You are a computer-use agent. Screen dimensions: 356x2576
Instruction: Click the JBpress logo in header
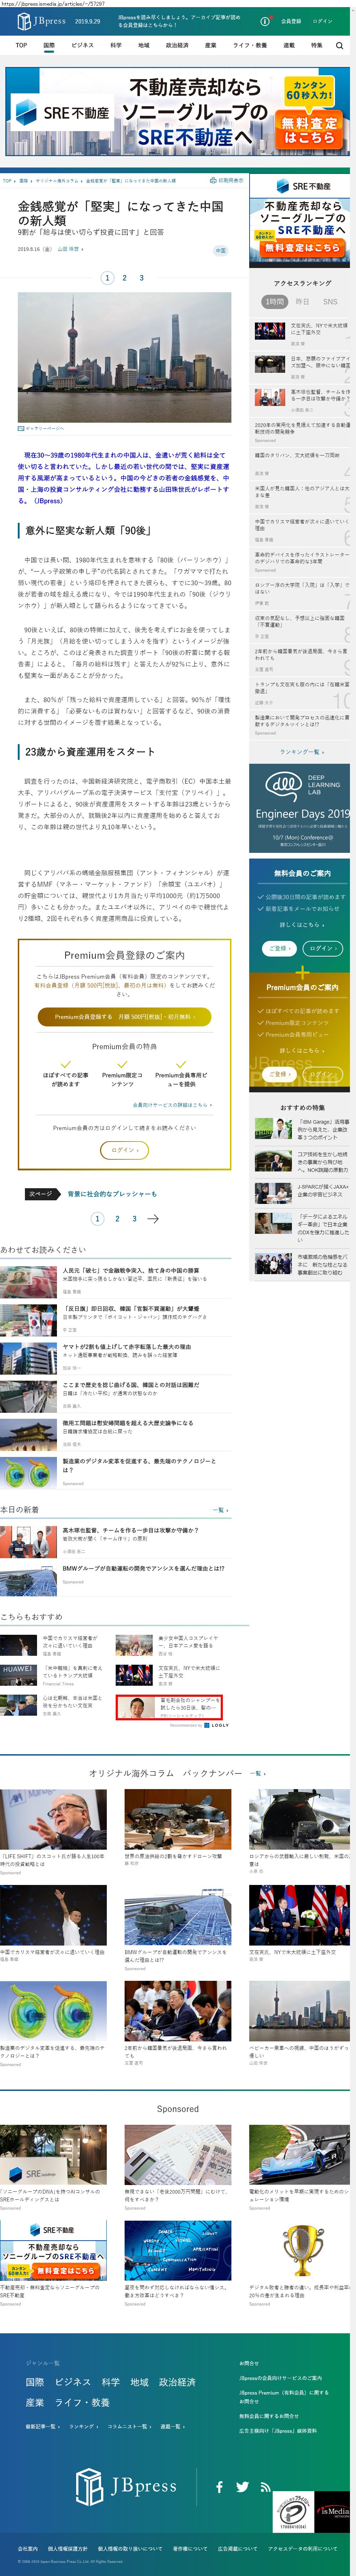click(42, 21)
